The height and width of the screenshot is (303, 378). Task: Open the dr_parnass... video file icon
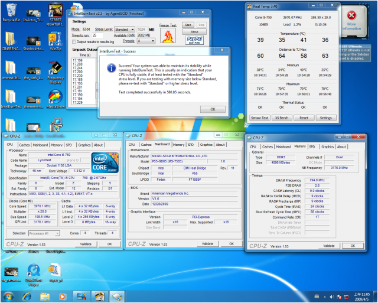pyautogui.click(x=11, y=275)
